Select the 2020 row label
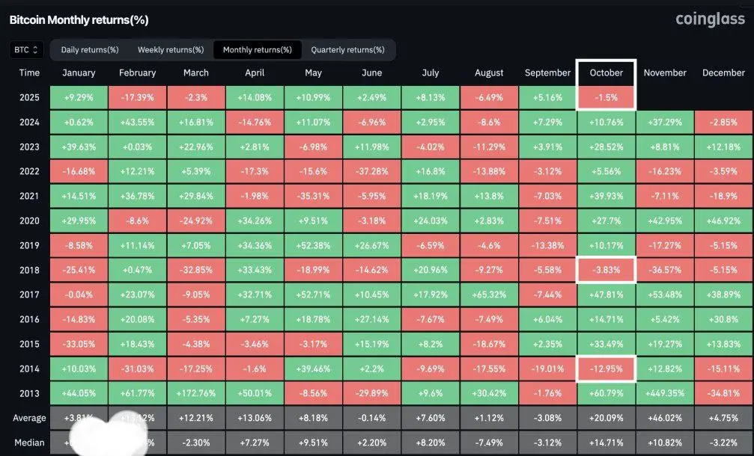This screenshot has height=456, width=754. [29, 221]
